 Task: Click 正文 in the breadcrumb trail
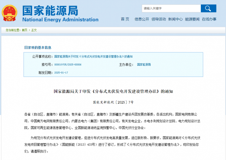click(x=34, y=30)
